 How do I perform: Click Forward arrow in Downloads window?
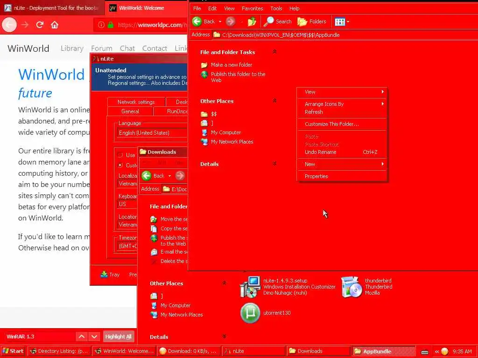(x=180, y=176)
